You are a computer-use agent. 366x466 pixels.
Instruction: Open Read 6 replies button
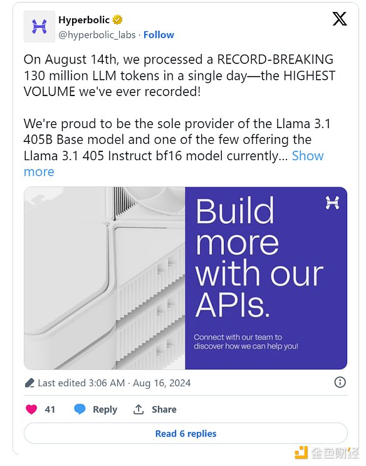(x=186, y=433)
